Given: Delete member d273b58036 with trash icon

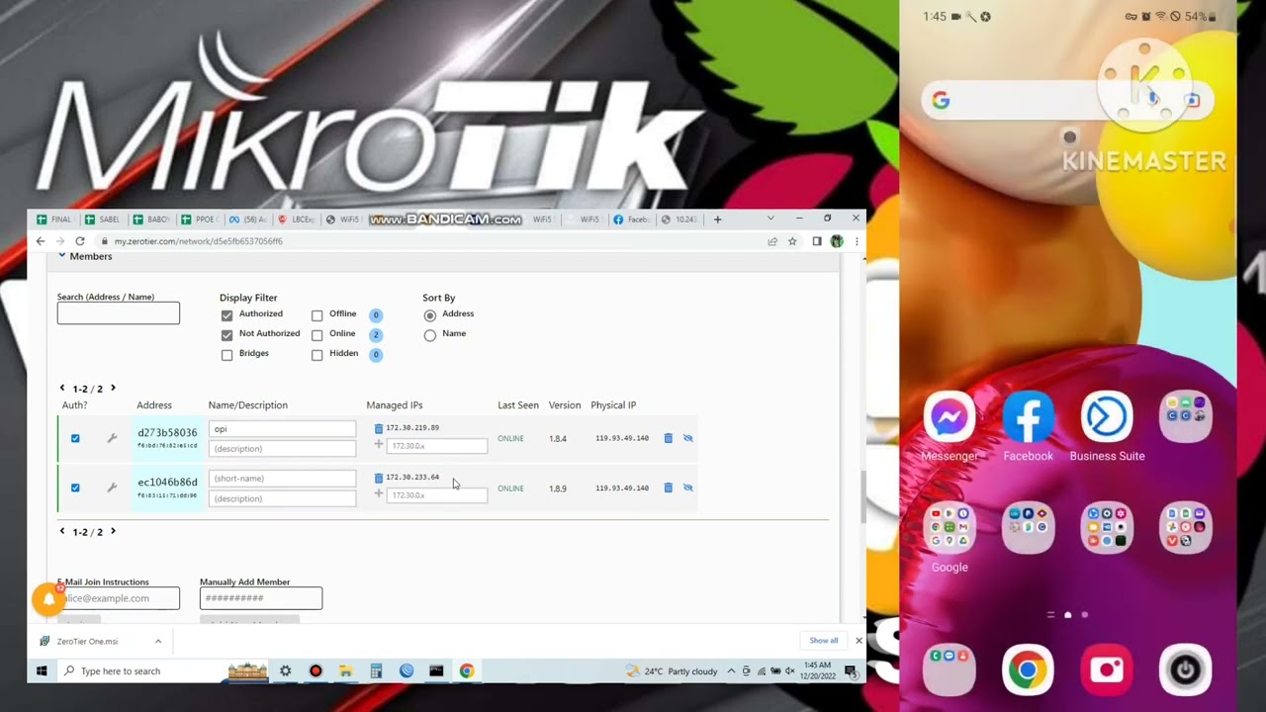Looking at the screenshot, I should [668, 438].
